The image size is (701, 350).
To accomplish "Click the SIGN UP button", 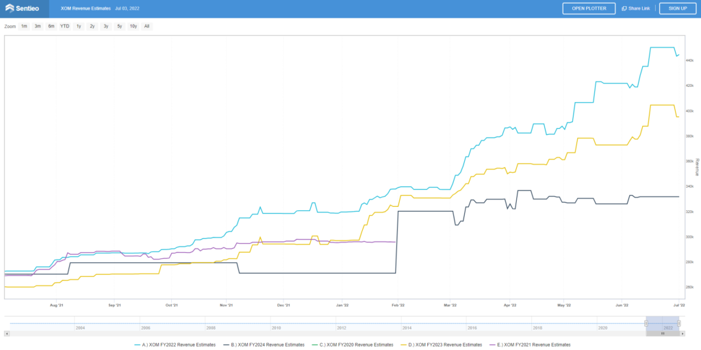I will tap(678, 8).
